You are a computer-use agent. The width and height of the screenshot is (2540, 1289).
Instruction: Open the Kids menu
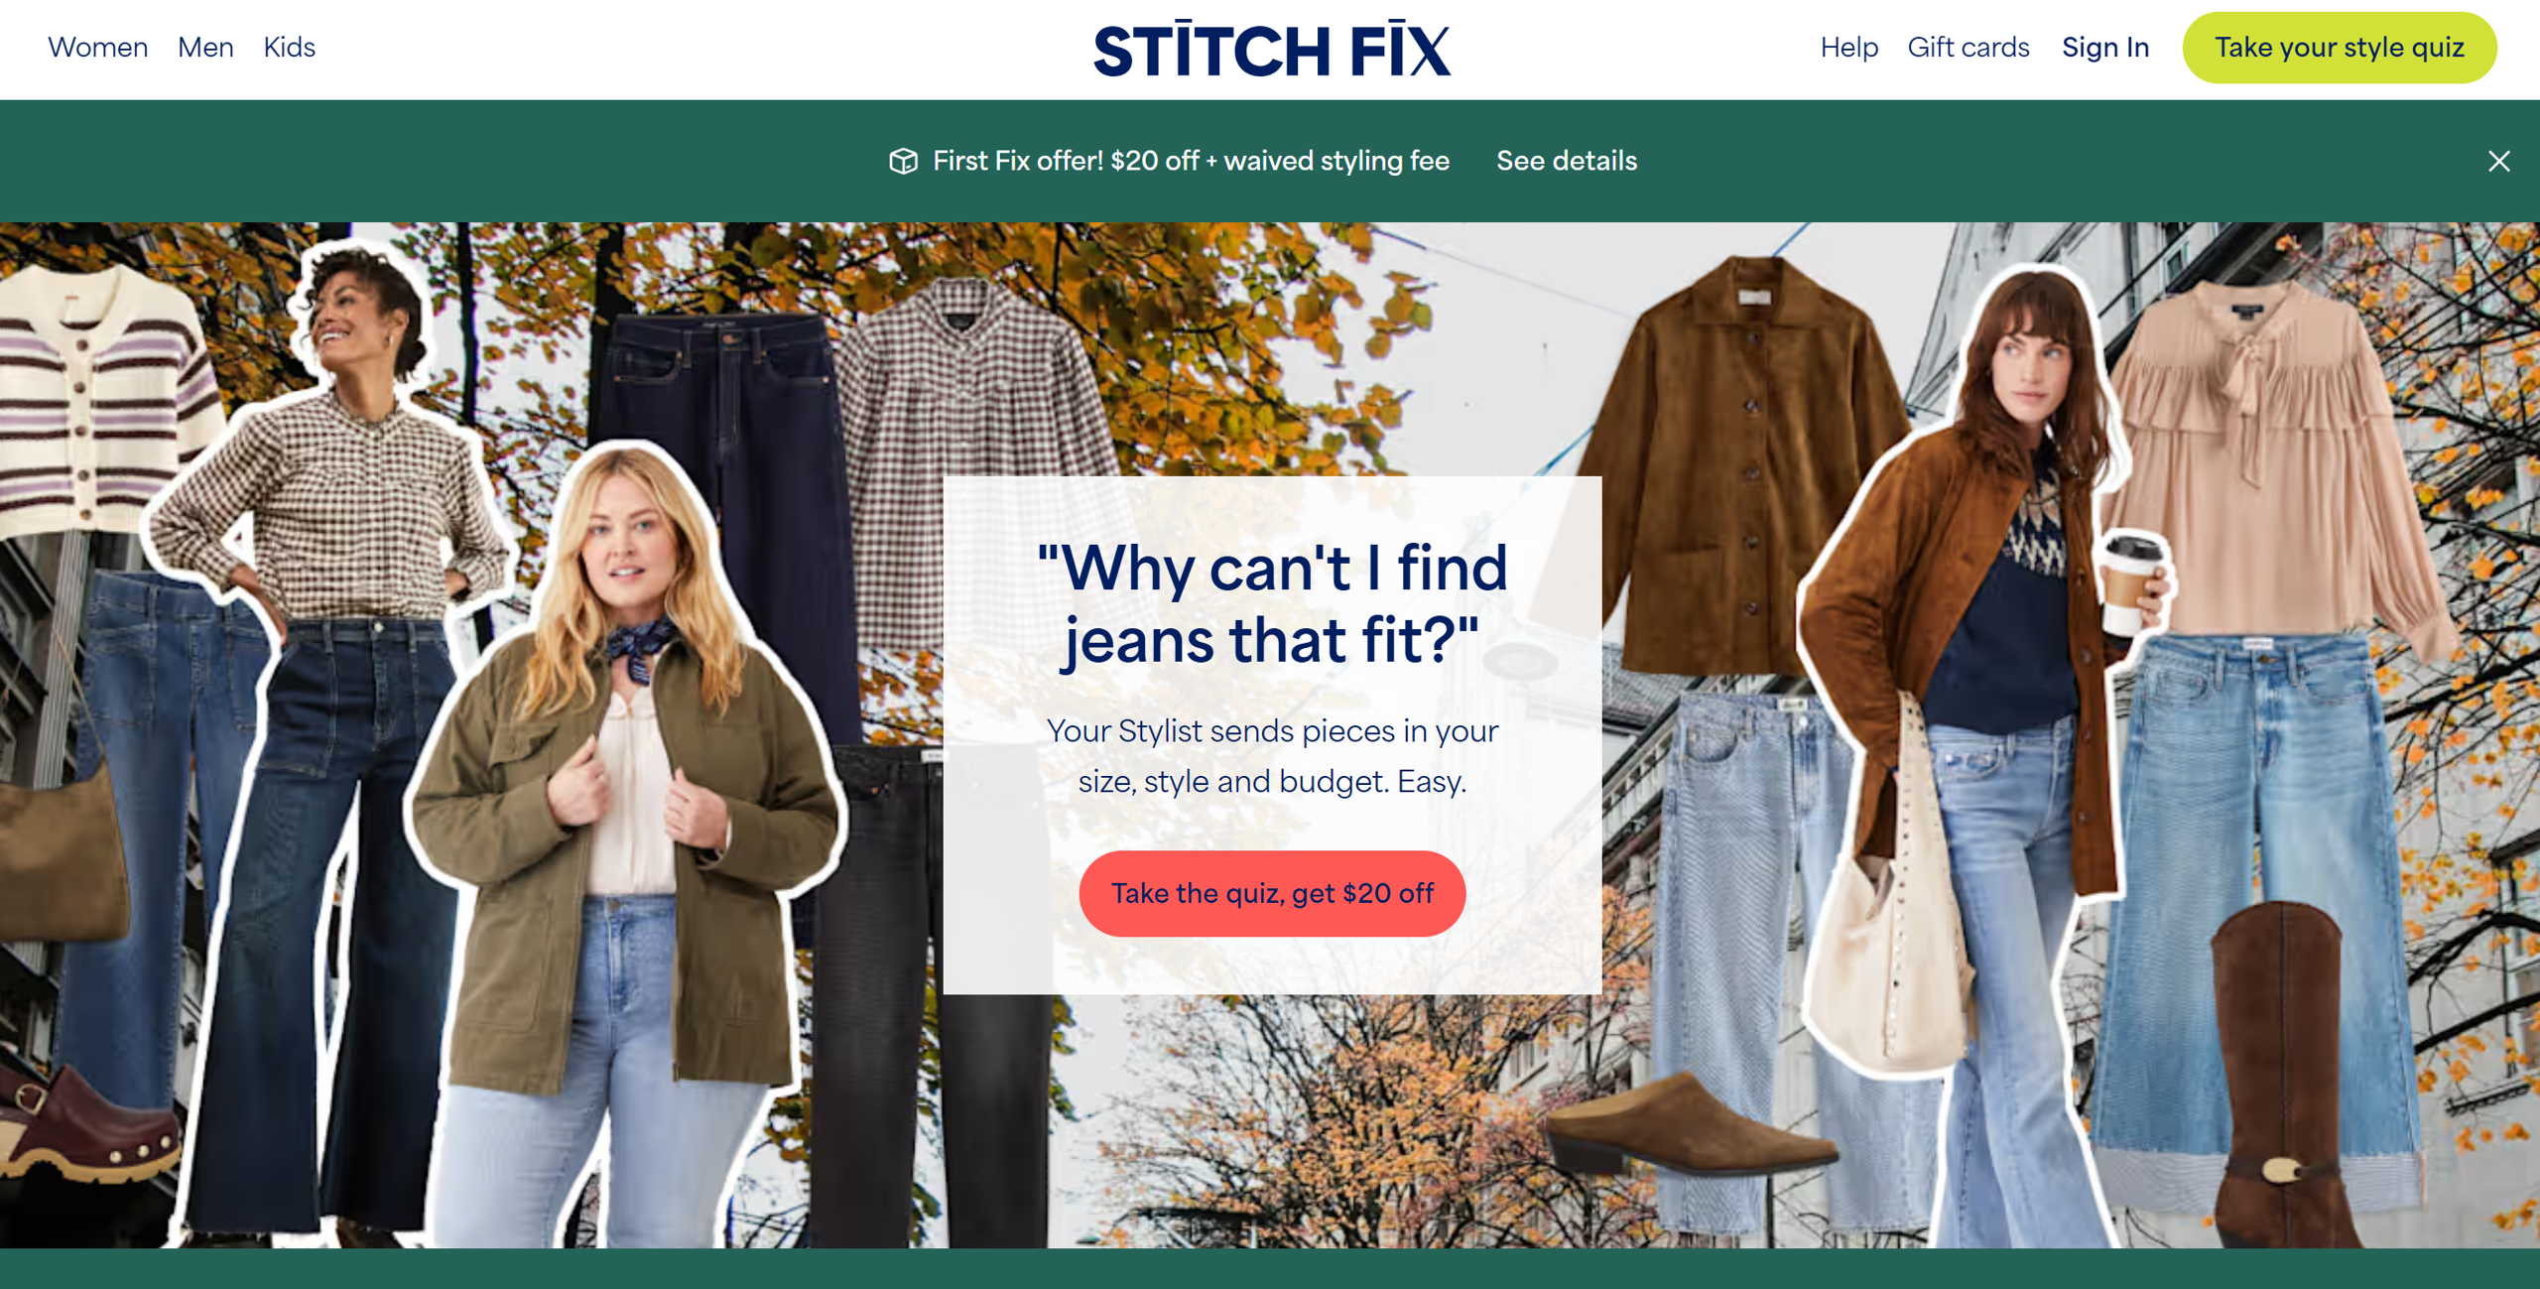289,48
